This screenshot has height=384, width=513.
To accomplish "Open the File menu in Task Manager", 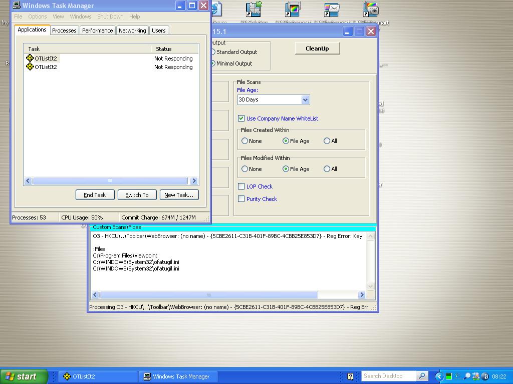I will tap(19, 16).
